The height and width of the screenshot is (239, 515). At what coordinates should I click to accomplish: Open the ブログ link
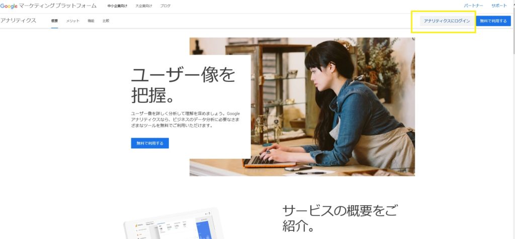(x=165, y=6)
